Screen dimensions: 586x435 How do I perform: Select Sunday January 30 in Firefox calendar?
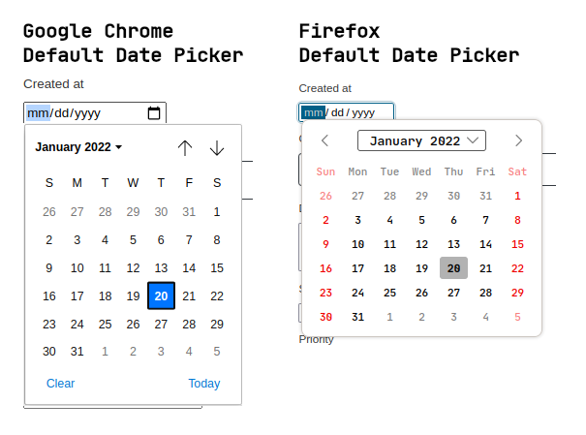click(325, 316)
